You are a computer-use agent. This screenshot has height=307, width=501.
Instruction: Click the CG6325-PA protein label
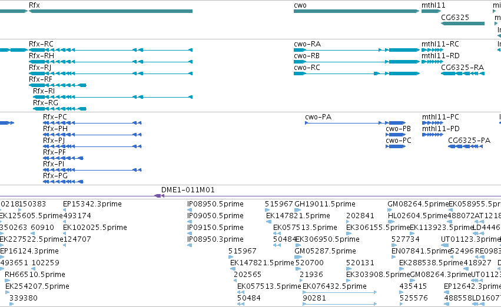click(x=469, y=141)
